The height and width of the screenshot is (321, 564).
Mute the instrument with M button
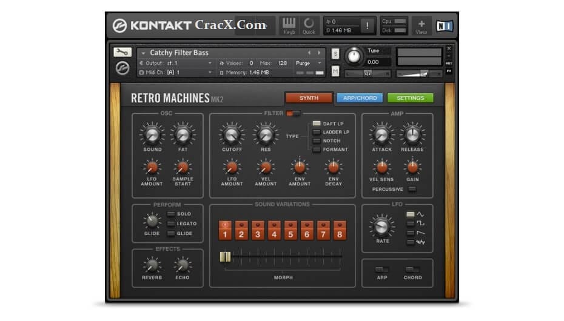pos(335,71)
